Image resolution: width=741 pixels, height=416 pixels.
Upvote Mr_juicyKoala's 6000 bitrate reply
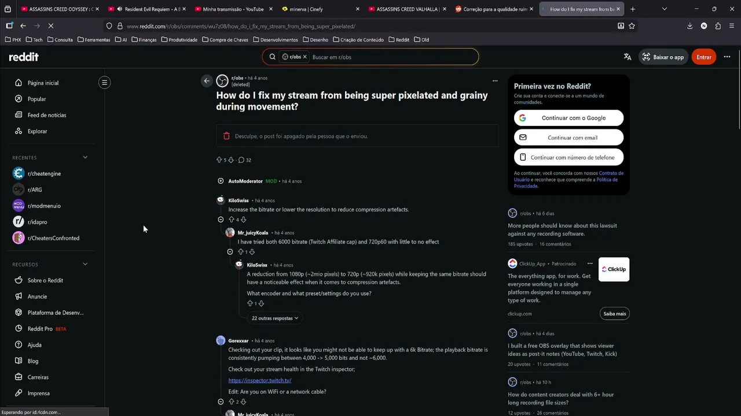[241, 252]
